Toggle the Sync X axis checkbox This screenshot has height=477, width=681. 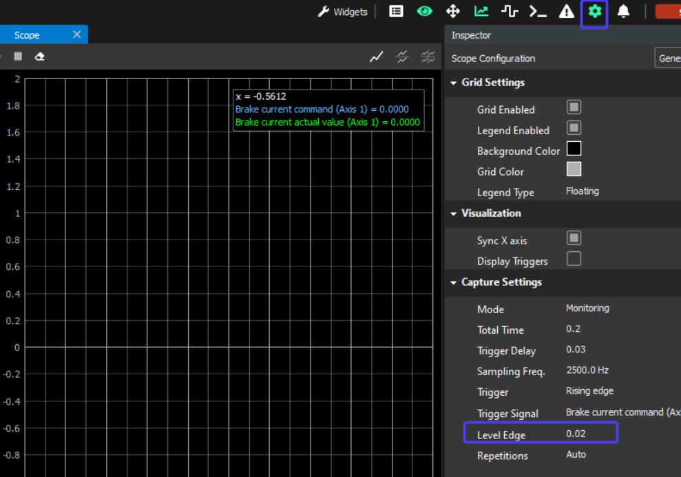574,238
